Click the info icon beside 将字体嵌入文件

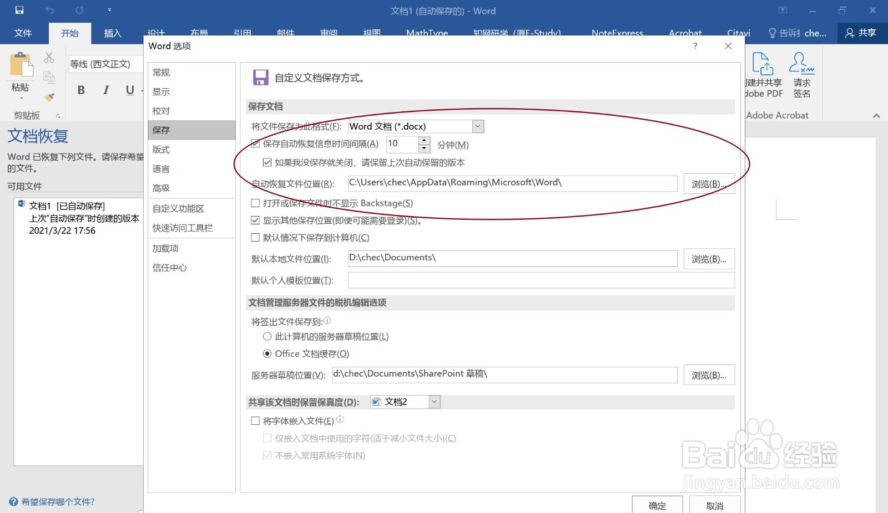340,420
